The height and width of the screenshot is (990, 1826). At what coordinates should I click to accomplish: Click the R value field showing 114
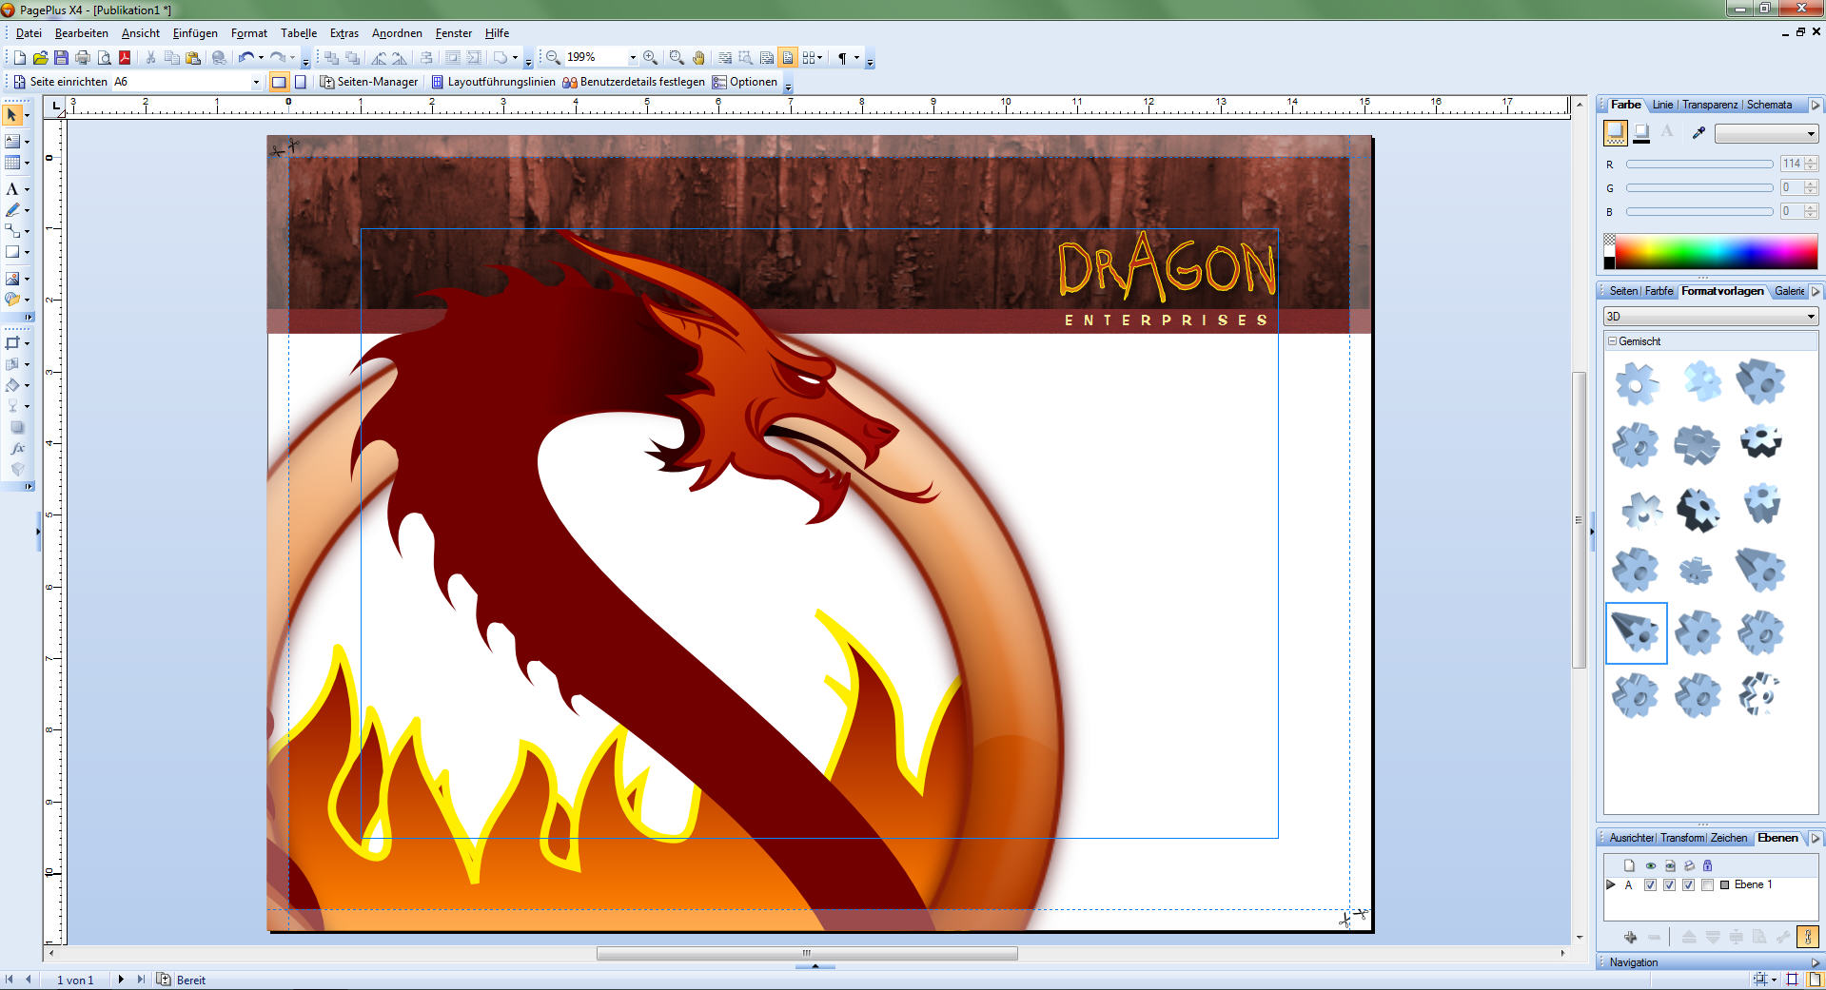tap(1792, 164)
